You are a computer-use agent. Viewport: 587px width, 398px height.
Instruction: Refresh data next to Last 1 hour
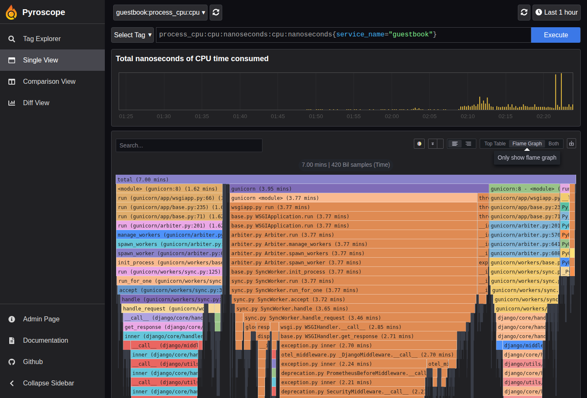[x=524, y=13]
